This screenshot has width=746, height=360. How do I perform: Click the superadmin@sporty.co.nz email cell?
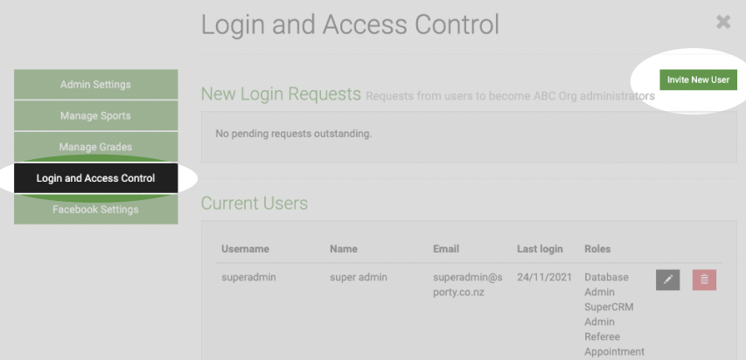click(468, 284)
